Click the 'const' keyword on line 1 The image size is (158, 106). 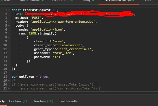tap(16, 10)
